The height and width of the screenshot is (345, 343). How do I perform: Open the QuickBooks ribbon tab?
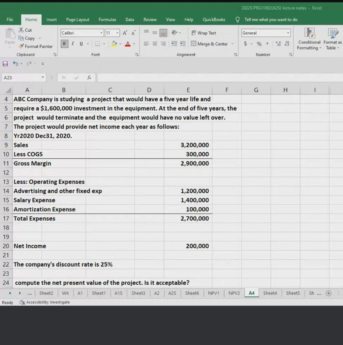click(214, 19)
